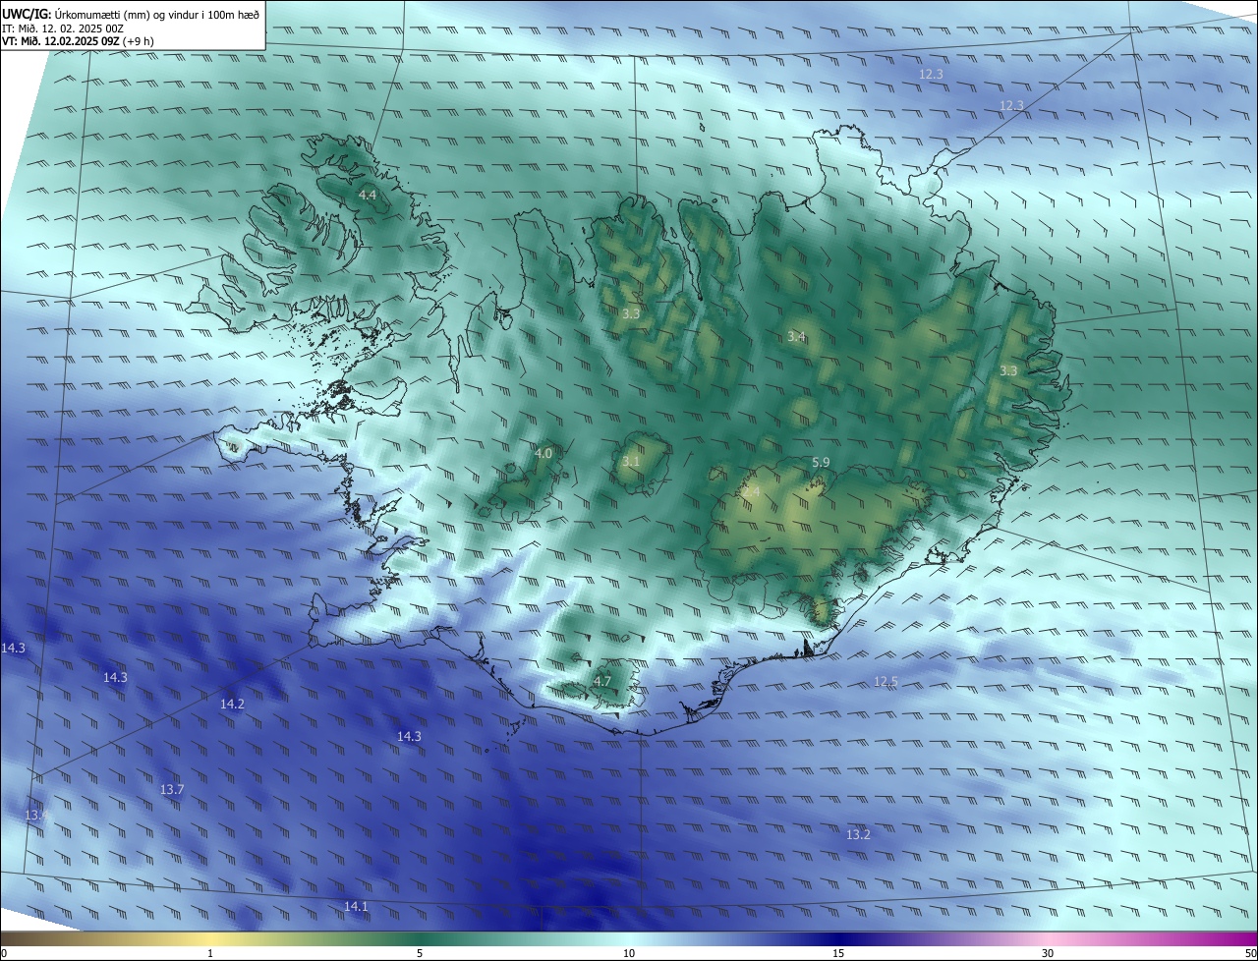Pick the pale cyan '10' mark on the color bar

[629, 953]
